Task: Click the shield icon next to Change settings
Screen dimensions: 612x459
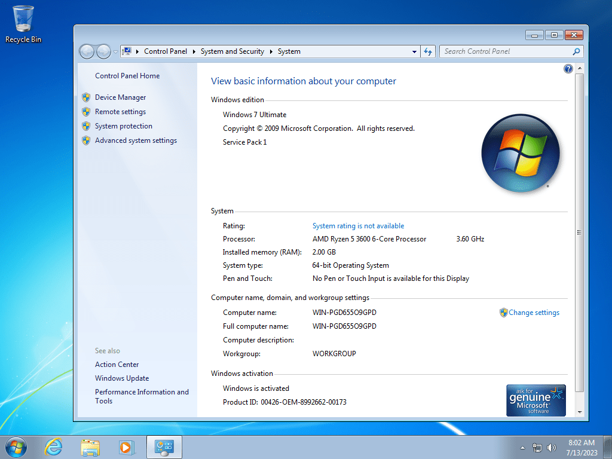Action: pyautogui.click(x=503, y=313)
